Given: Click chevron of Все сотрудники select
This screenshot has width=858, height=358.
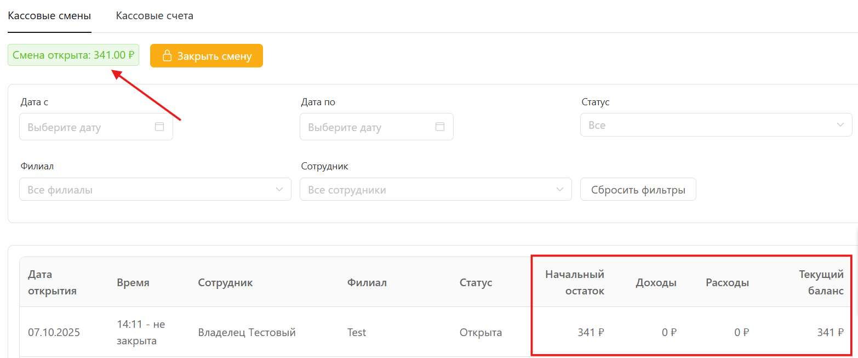Looking at the screenshot, I should (x=560, y=189).
